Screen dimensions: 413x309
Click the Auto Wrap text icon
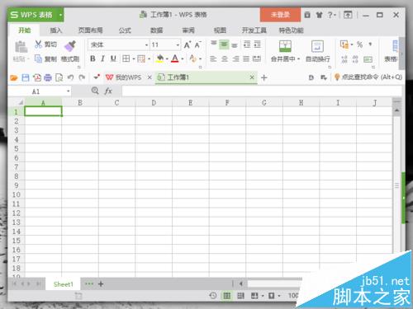click(x=317, y=46)
